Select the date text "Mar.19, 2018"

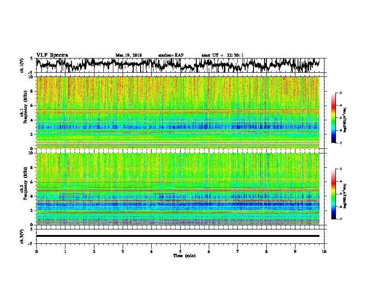coord(129,55)
